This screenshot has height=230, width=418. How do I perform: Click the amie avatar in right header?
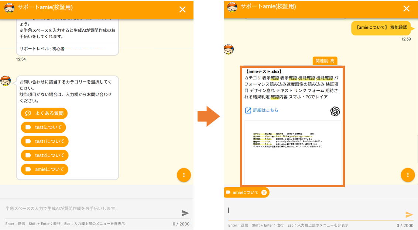pos(232,7)
